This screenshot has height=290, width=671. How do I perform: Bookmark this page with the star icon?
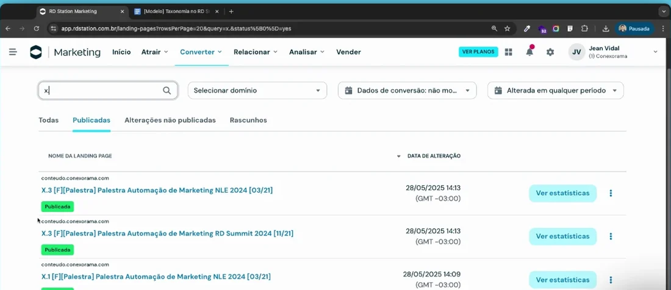pyautogui.click(x=507, y=29)
